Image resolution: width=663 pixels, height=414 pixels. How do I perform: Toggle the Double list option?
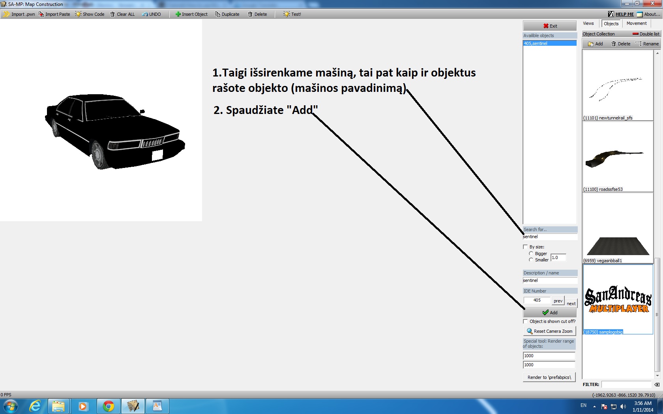(x=646, y=34)
